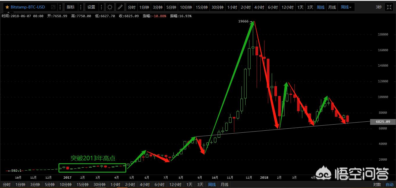Open the Bitstamp-BTC-USD symbol selector
Screen dimensions: 396x188
click(28, 7)
